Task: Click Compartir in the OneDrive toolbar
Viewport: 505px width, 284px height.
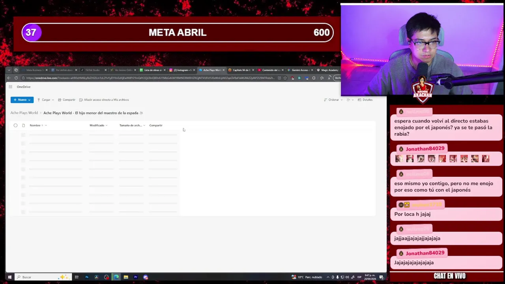Action: coord(67,100)
